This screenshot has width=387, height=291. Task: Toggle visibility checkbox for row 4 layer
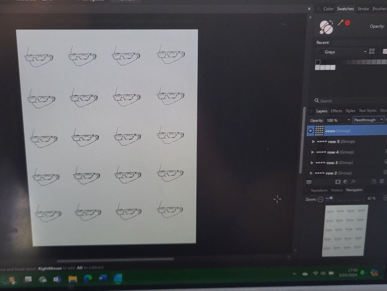385,151
